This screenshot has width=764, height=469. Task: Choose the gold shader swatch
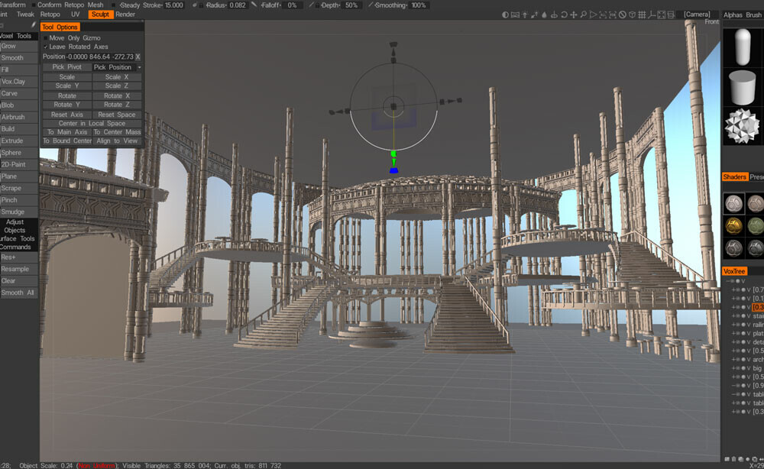click(733, 226)
